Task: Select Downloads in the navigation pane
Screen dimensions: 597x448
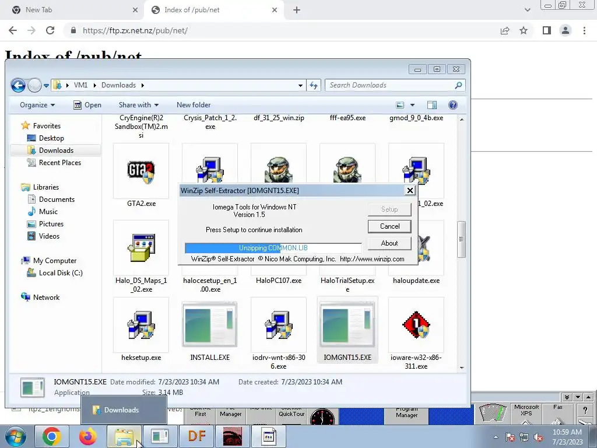Action: tap(55, 150)
